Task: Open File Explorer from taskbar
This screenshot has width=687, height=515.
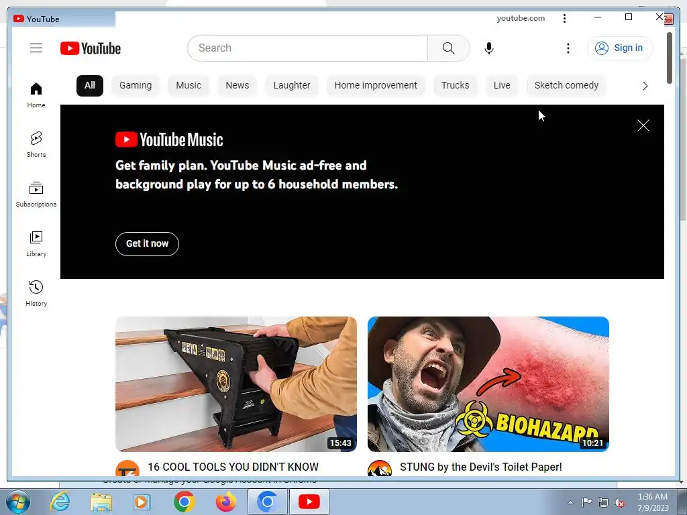Action: [x=101, y=502]
